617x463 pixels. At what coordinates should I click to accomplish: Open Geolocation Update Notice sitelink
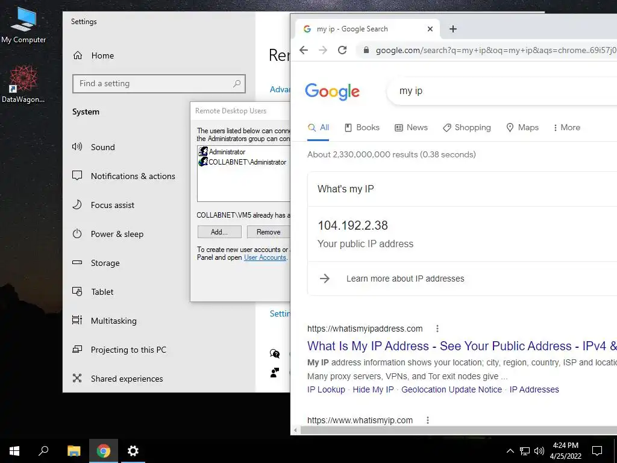click(x=451, y=389)
